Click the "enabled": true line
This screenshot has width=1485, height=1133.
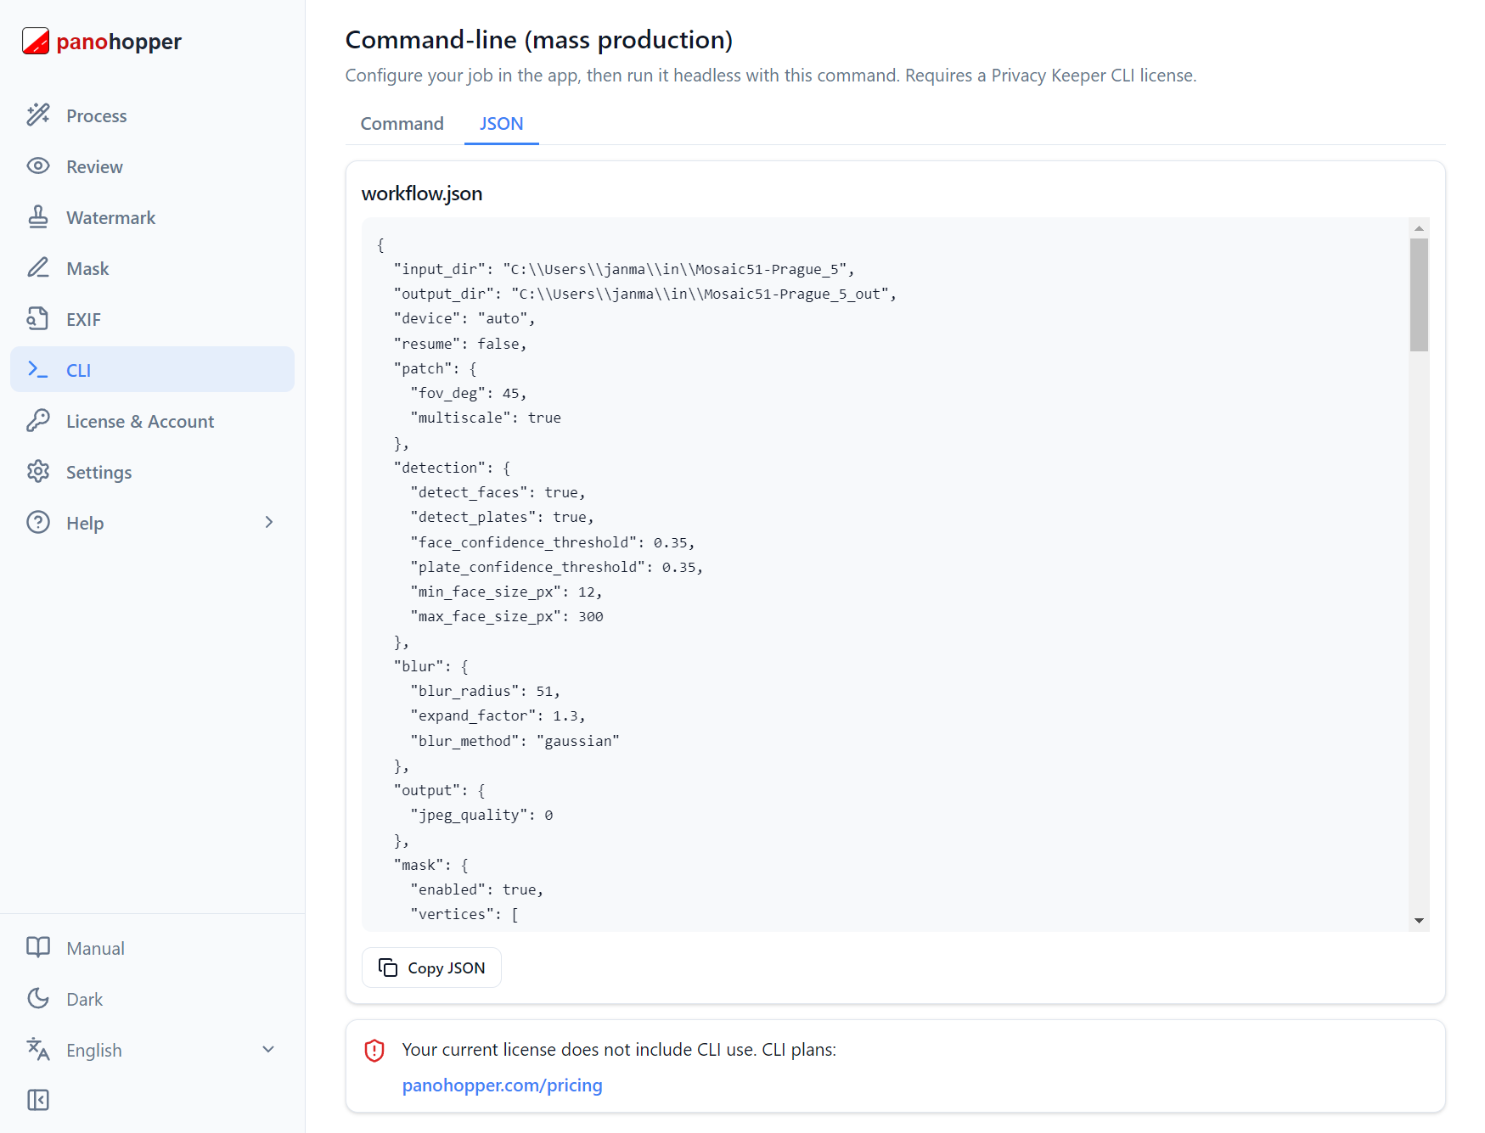tap(477, 889)
